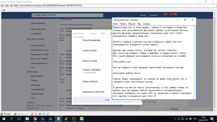Click the 'Еще' button in reactions dialog

pyautogui.click(x=107, y=100)
